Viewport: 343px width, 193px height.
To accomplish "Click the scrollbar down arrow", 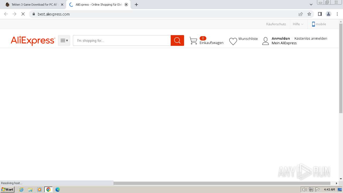I will pyautogui.click(x=341, y=179).
